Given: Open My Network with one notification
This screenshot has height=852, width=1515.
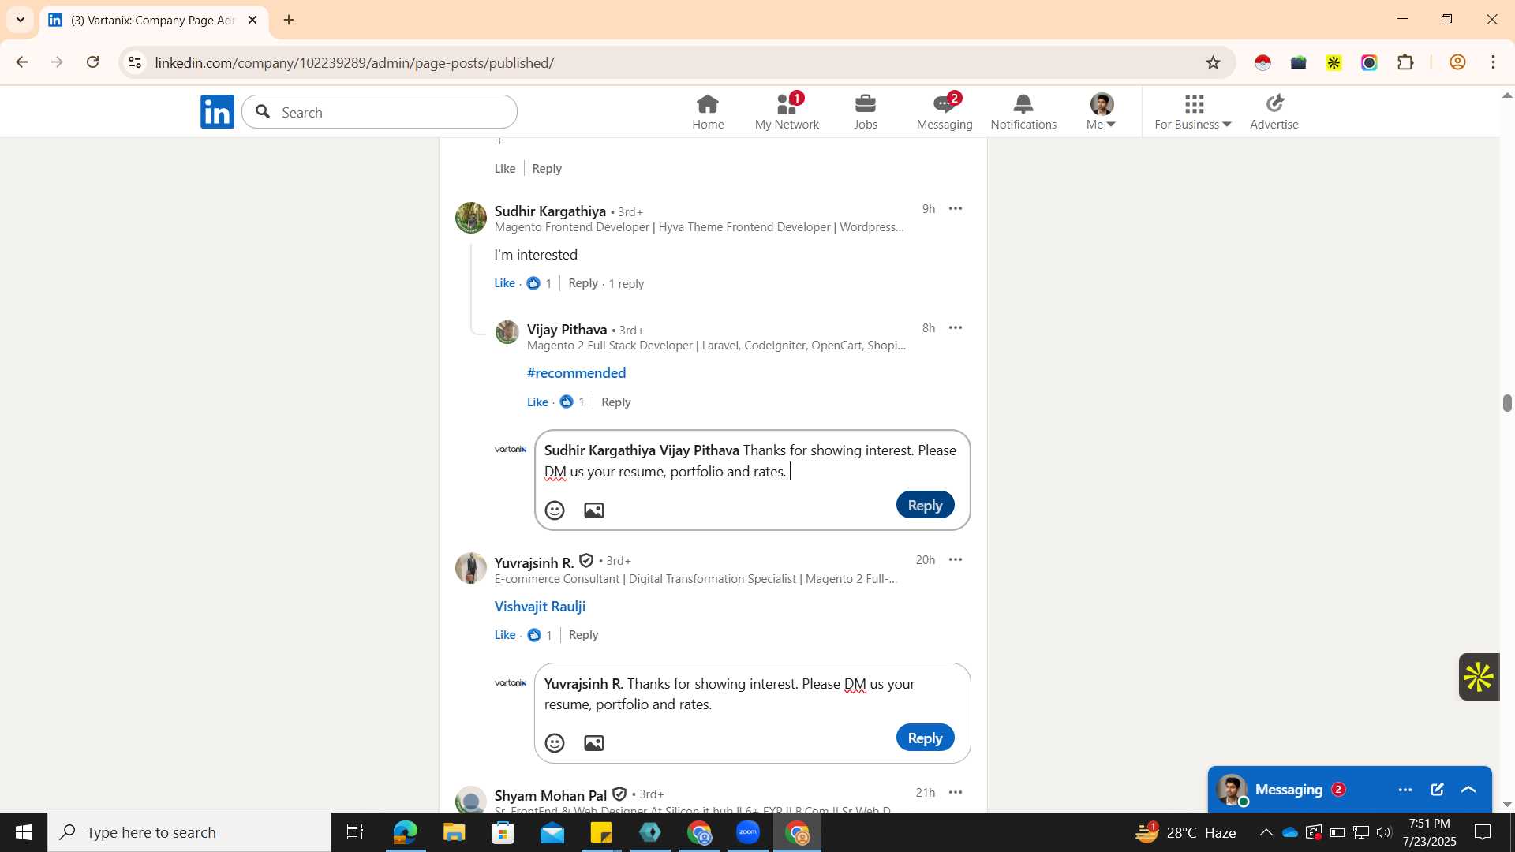Looking at the screenshot, I should [x=787, y=112].
